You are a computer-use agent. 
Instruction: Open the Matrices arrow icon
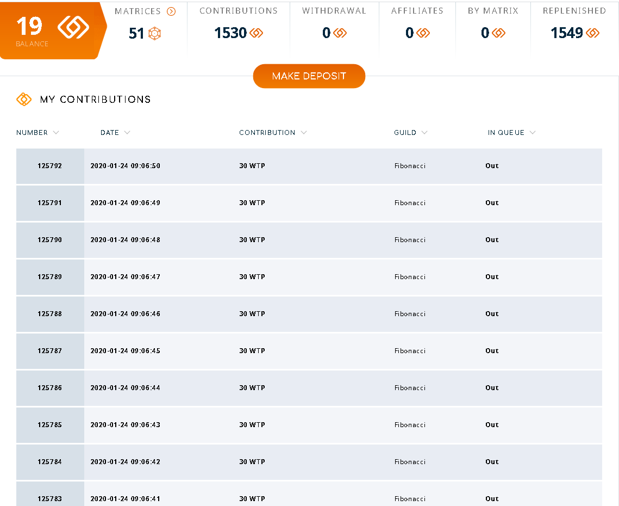pyautogui.click(x=171, y=11)
